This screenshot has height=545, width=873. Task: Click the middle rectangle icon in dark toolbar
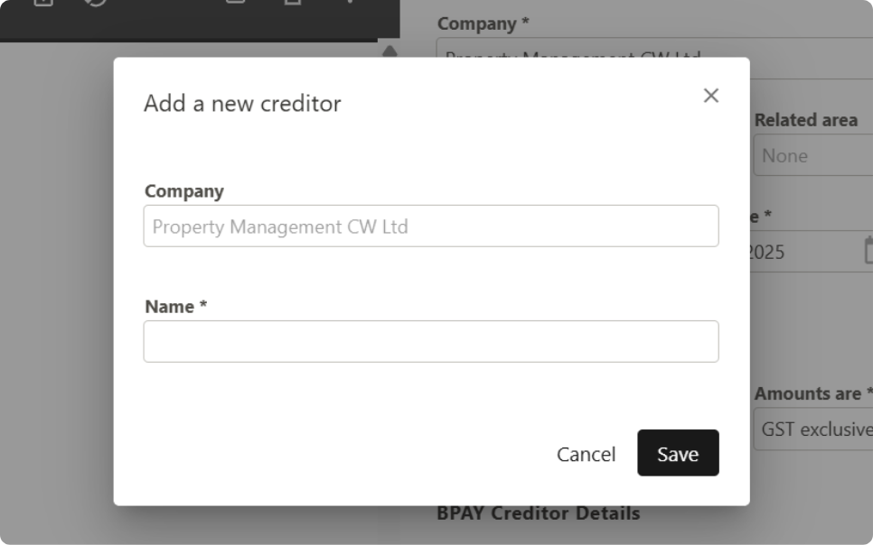point(236,2)
